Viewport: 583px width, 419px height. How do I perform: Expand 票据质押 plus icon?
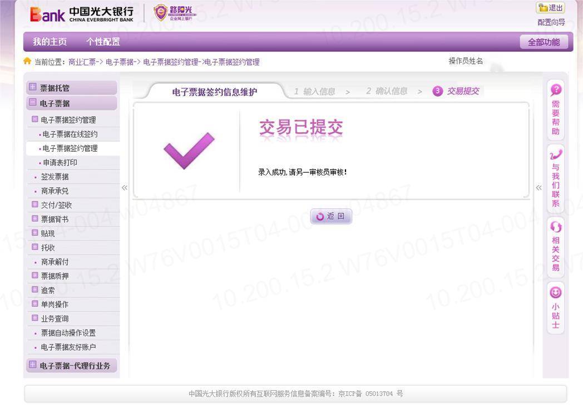(35, 275)
